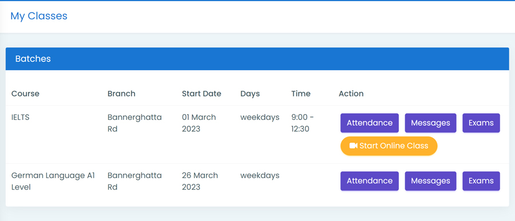
Task: Click the My Classes page title
Action: 39,16
